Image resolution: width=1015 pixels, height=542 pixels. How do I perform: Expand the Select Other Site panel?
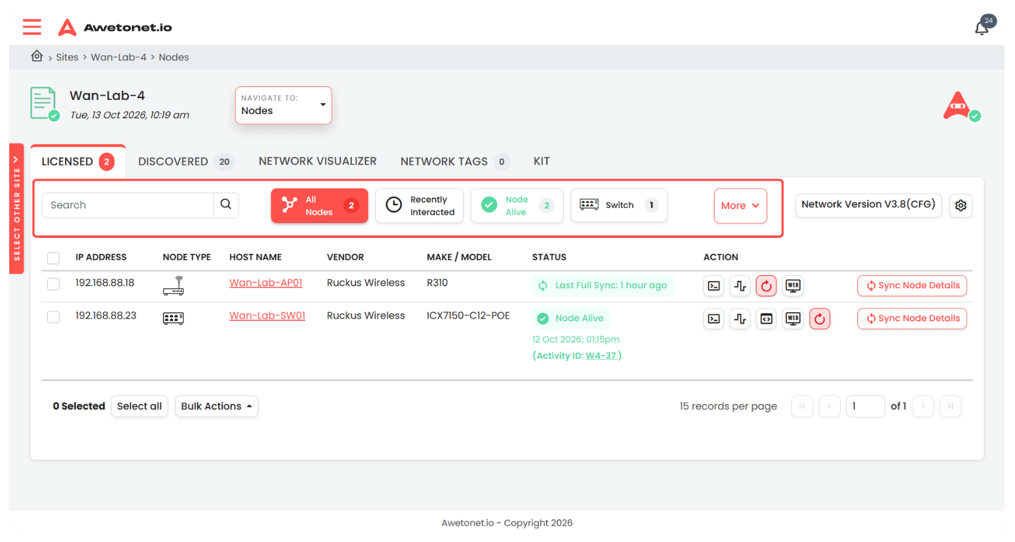coord(17,208)
